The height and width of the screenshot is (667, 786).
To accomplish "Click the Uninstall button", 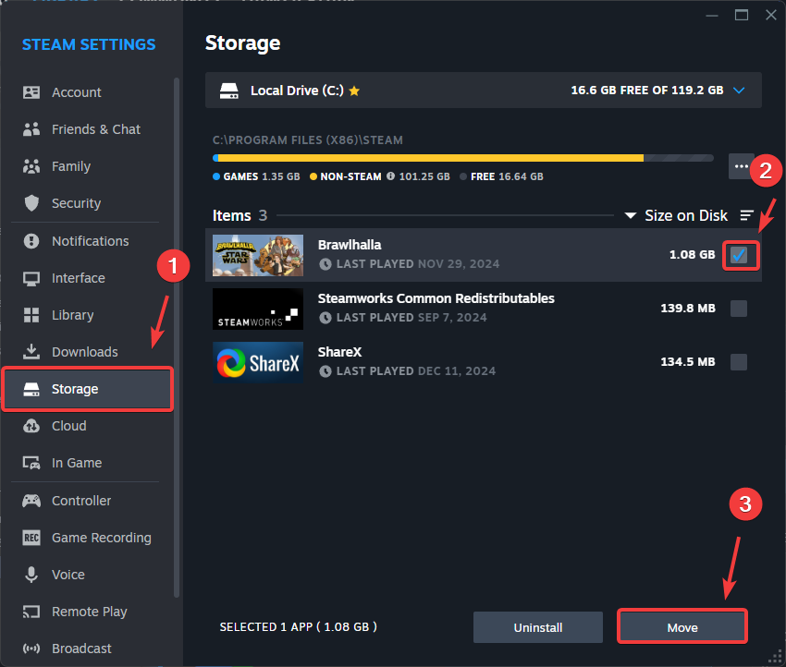I will coord(537,627).
